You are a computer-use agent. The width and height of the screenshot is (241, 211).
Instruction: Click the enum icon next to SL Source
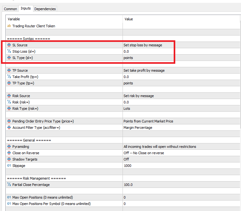point(9,45)
